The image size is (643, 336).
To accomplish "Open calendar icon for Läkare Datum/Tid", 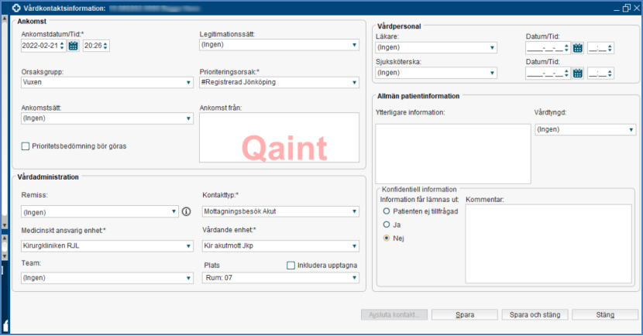I will [x=577, y=48].
